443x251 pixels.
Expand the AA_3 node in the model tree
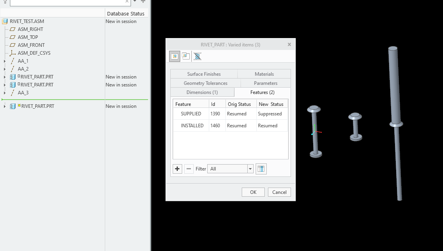coord(5,92)
